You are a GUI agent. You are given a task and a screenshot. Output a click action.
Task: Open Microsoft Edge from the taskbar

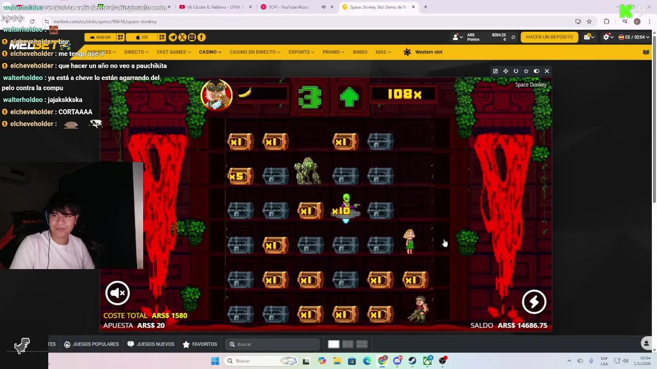click(367, 361)
